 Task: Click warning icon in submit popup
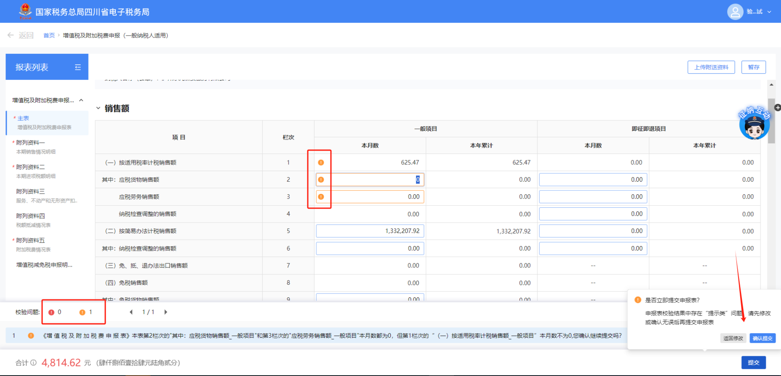pos(638,300)
